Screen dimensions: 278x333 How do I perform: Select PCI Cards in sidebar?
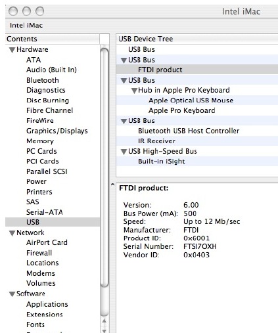tap(43, 162)
